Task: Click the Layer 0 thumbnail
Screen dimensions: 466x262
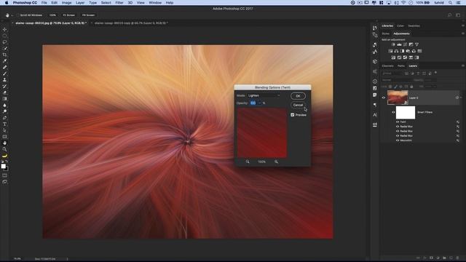Action: [x=398, y=98]
